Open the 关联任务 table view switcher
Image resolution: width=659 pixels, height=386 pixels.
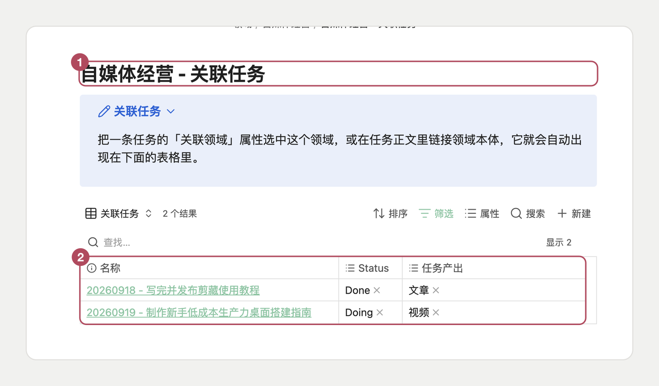[119, 213]
